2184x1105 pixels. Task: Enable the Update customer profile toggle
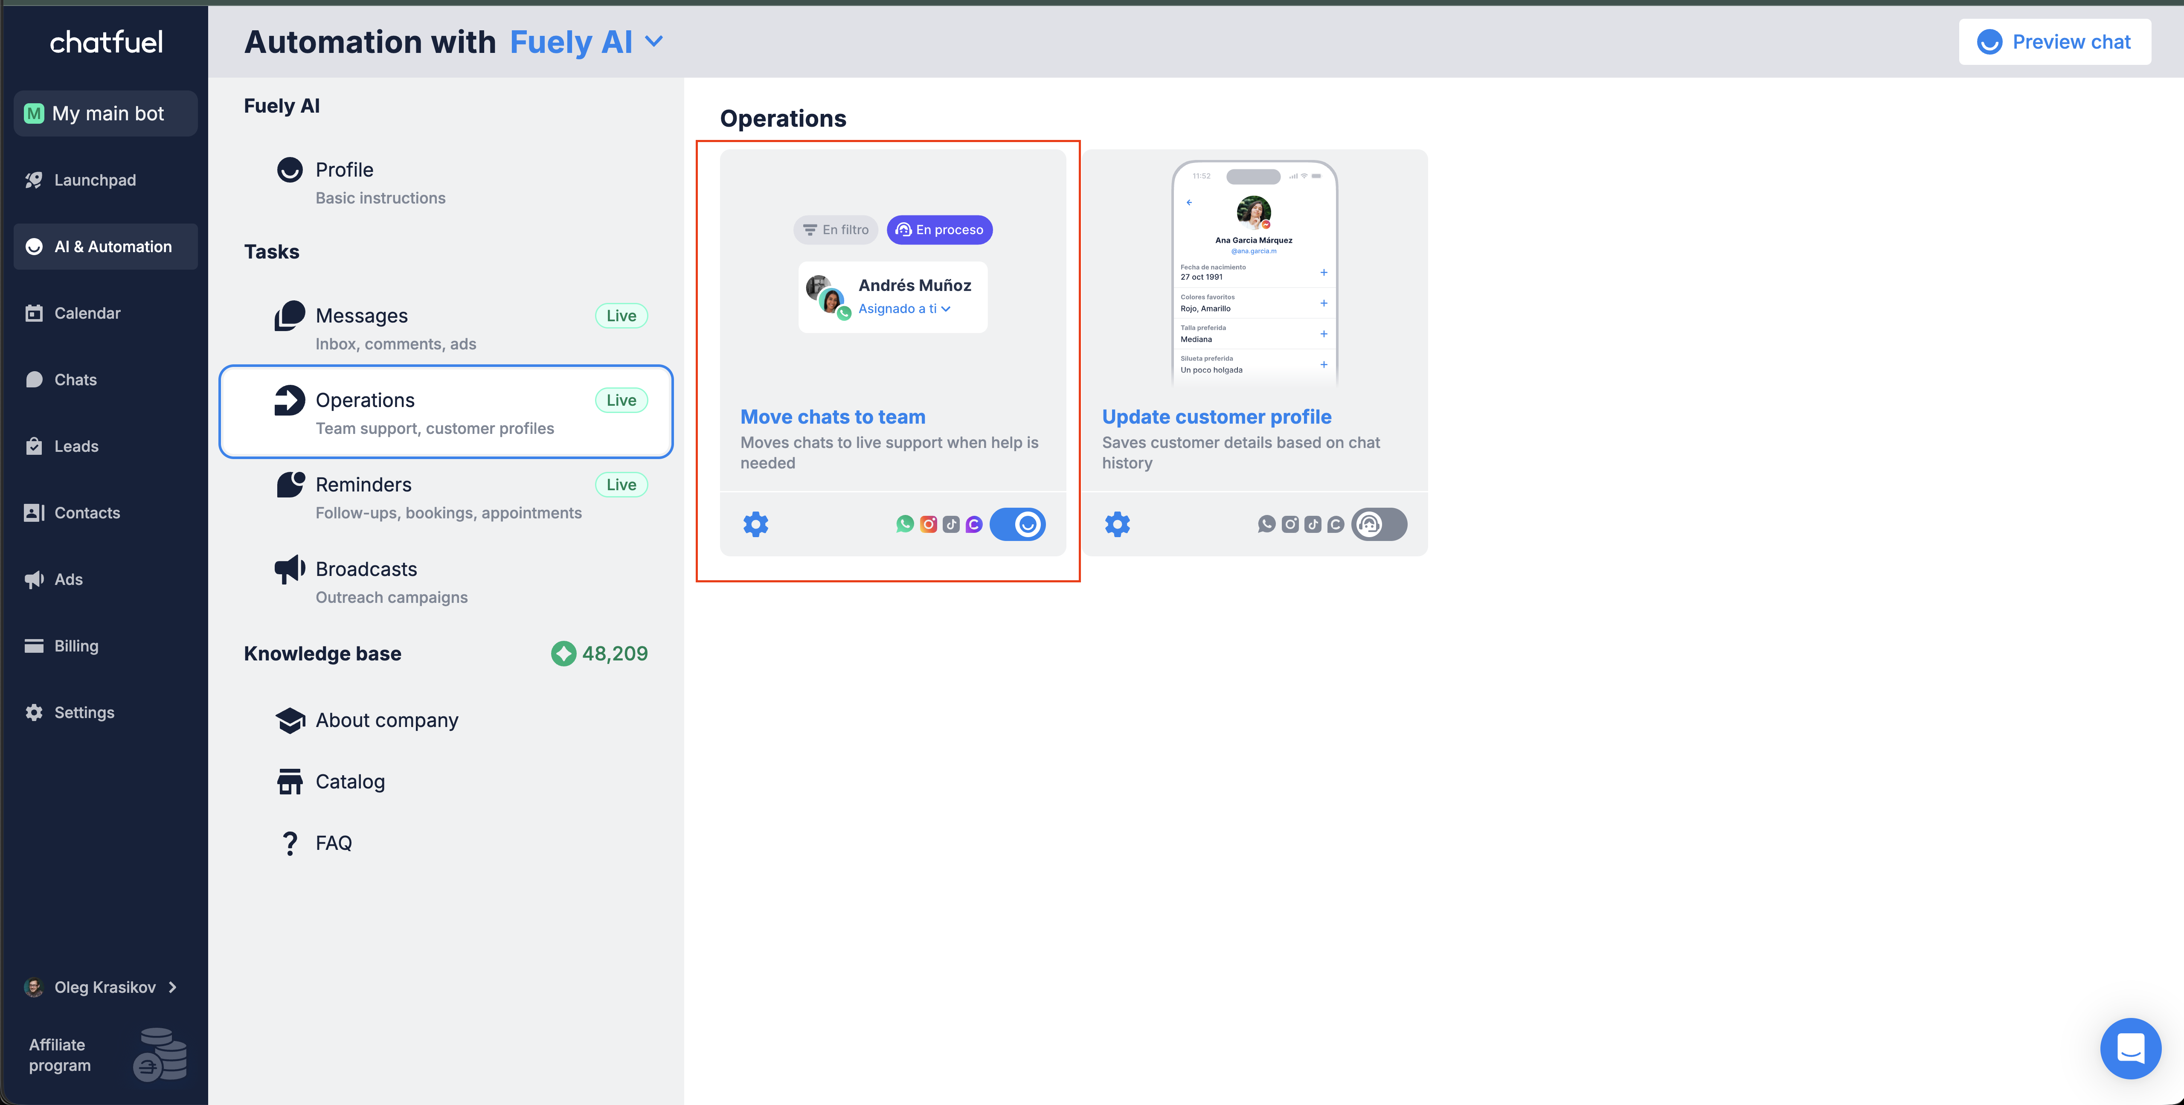(x=1380, y=524)
